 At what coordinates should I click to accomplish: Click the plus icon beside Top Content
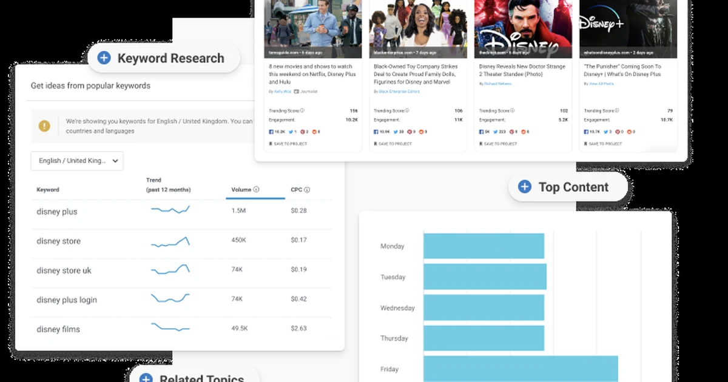(x=525, y=187)
